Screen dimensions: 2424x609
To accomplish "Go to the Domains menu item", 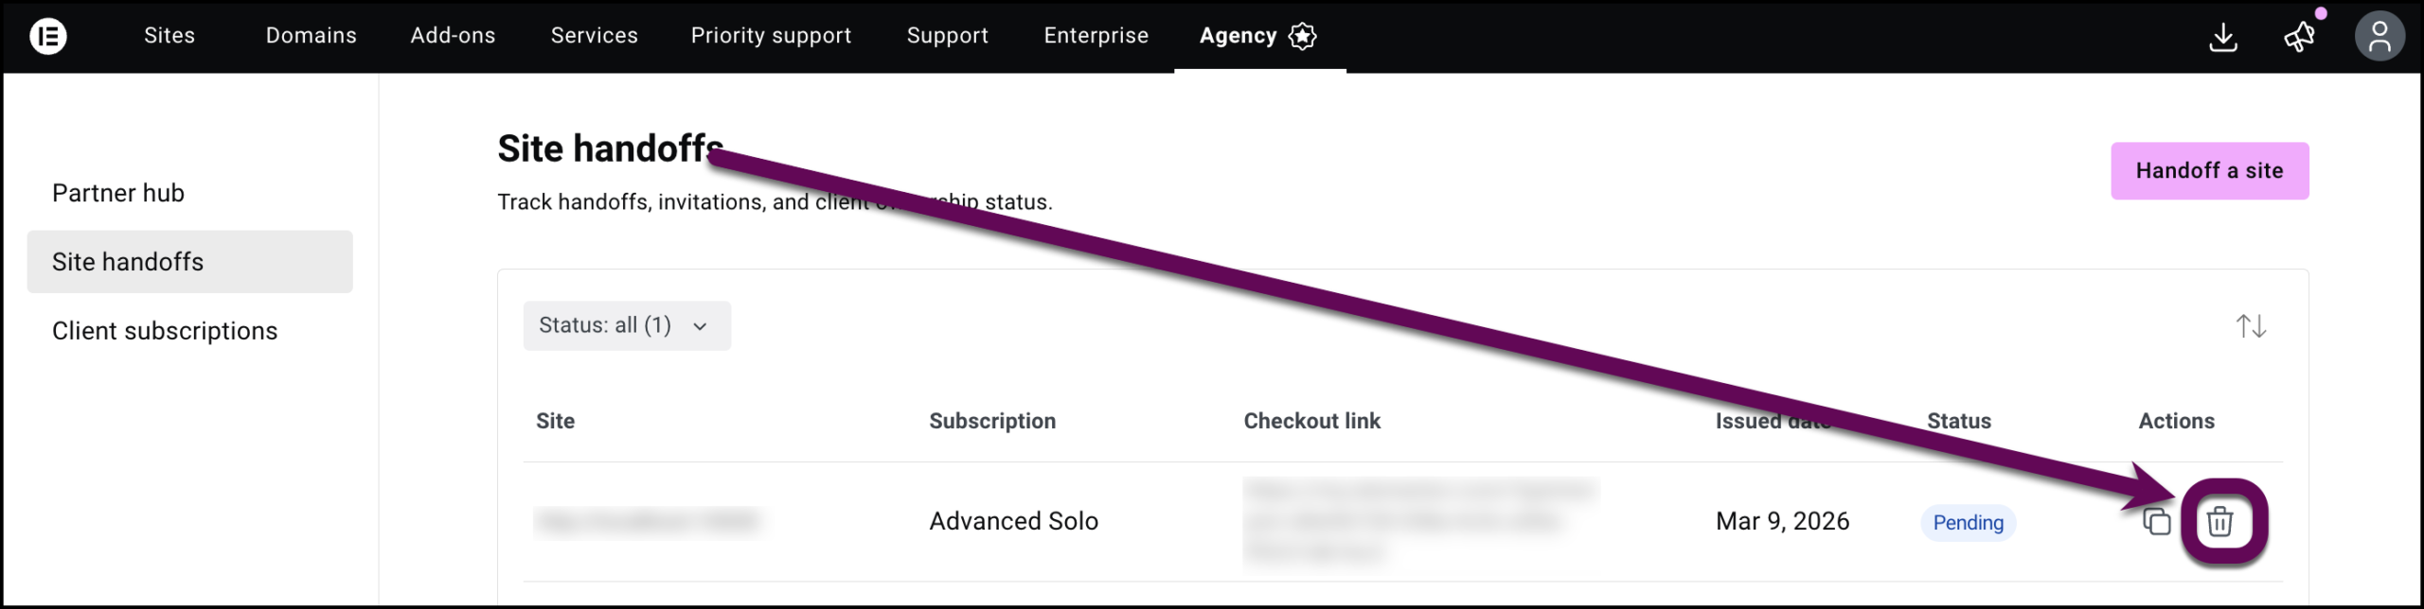I will click(311, 36).
